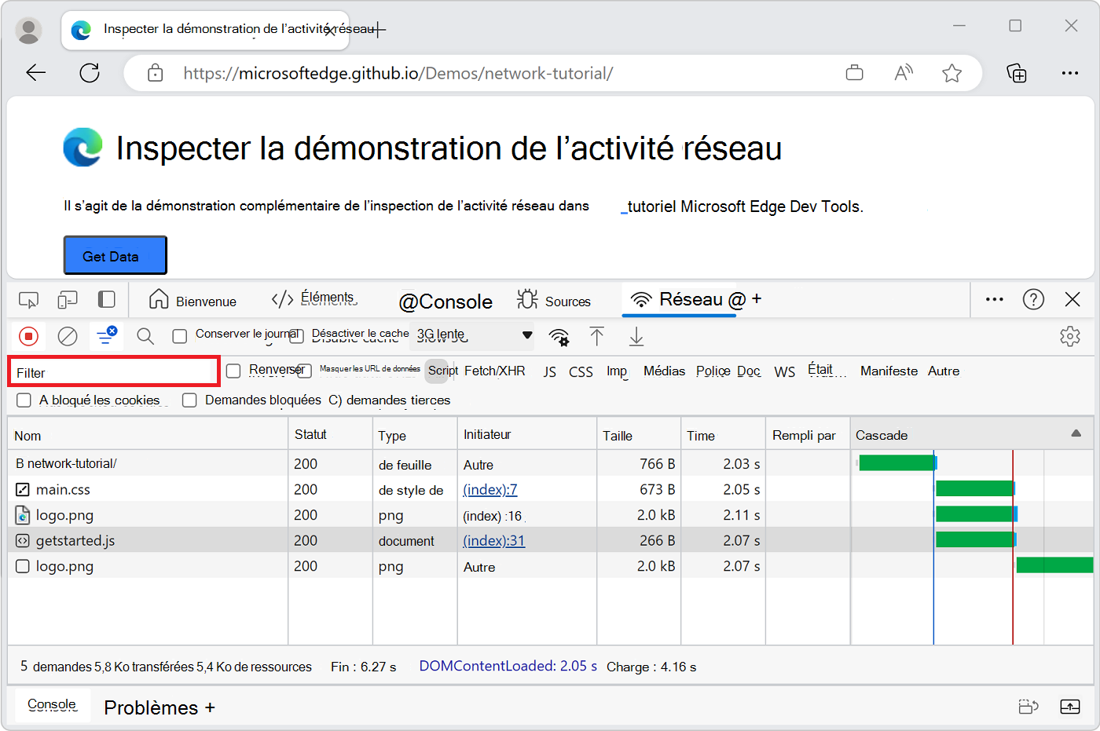The width and height of the screenshot is (1100, 731).
Task: Check Masquer les URL de données
Action: pyautogui.click(x=305, y=371)
